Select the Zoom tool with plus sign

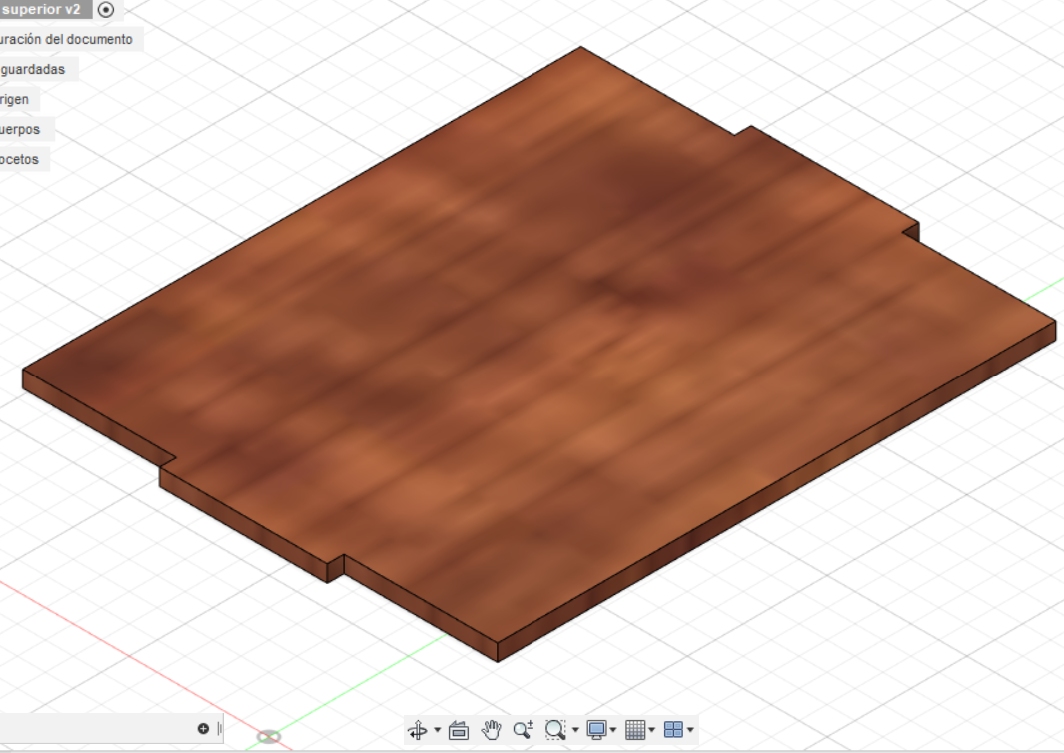pyautogui.click(x=524, y=730)
